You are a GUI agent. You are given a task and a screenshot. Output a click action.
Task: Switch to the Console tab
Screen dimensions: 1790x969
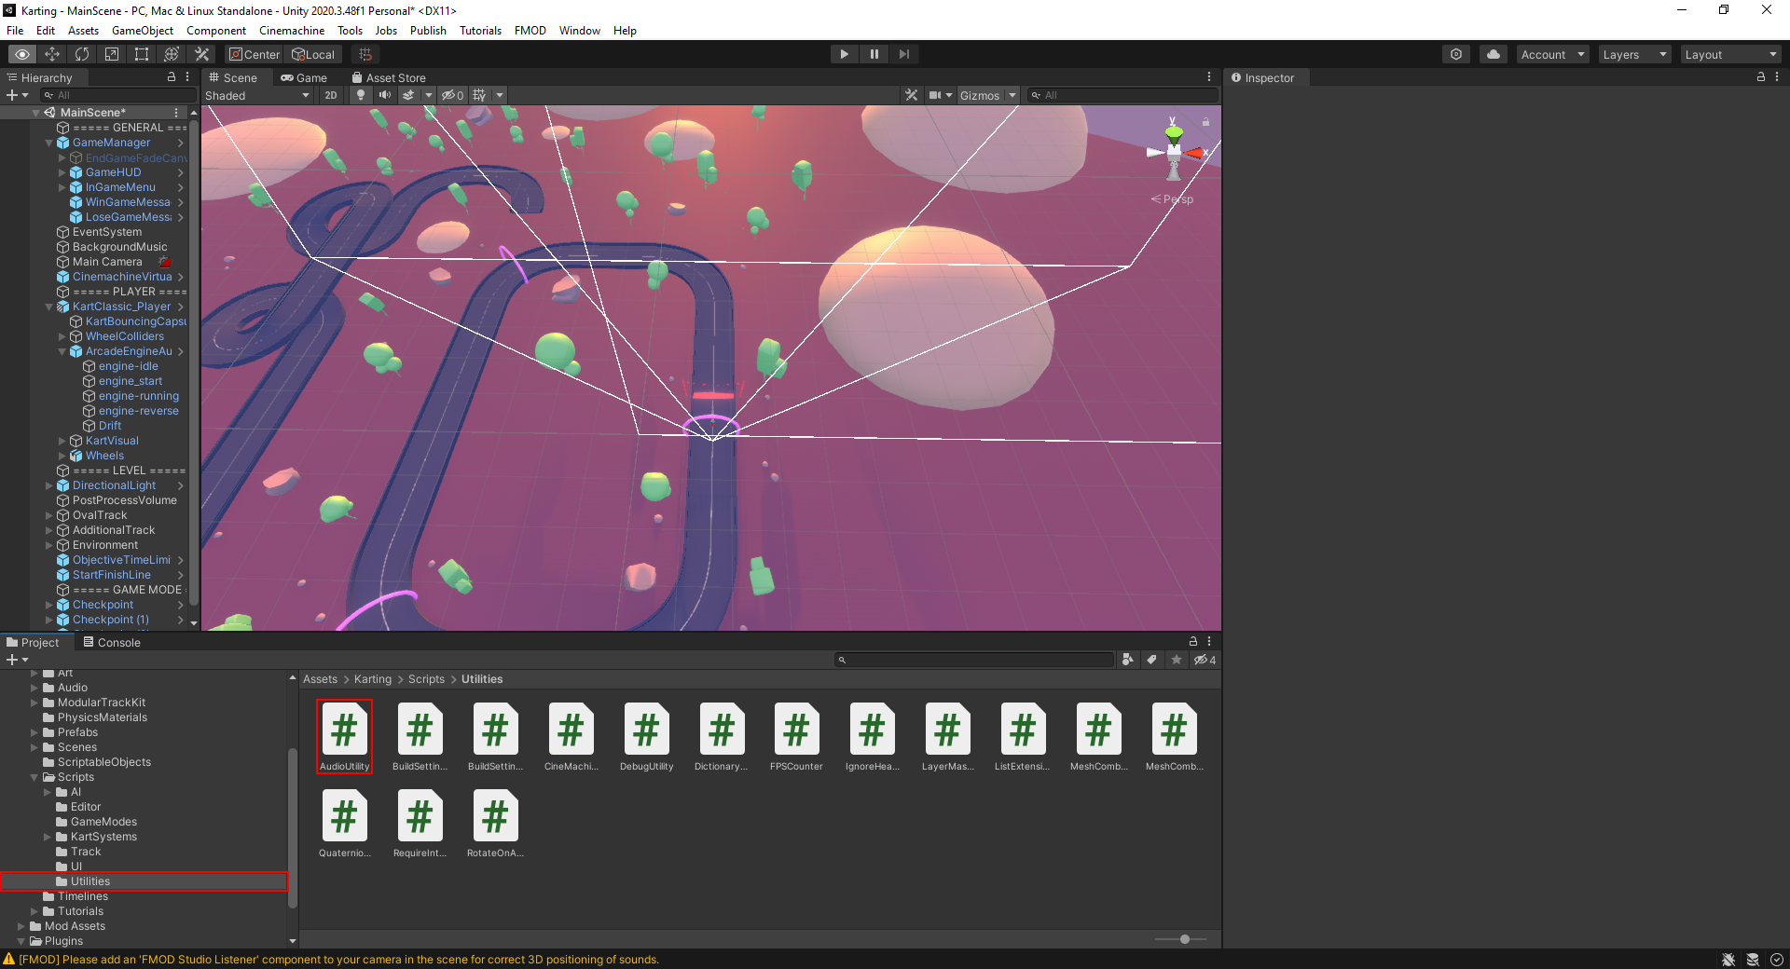tap(112, 642)
